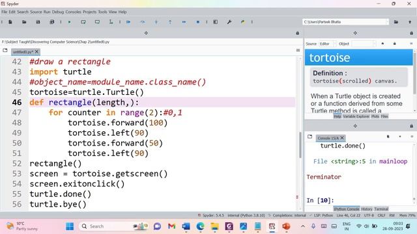This screenshot has width=417, height=234.
Task: Click the browse tabs icon in editor
Action: [5, 51]
